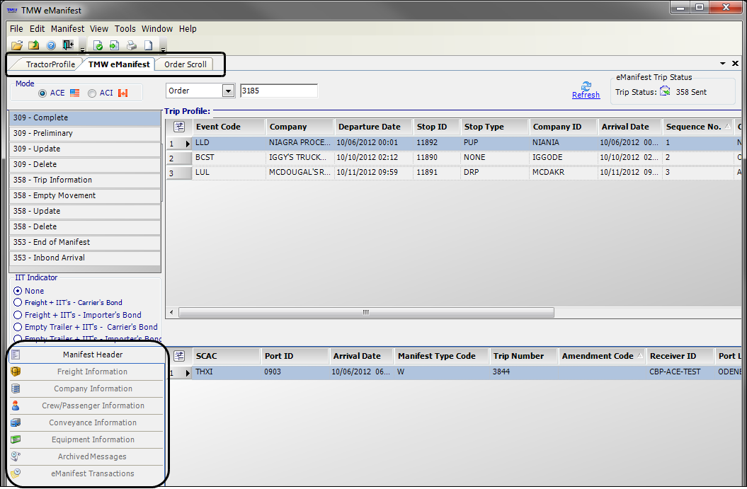Click the exit door toolbar icon
This screenshot has width=747, height=489.
pos(68,46)
